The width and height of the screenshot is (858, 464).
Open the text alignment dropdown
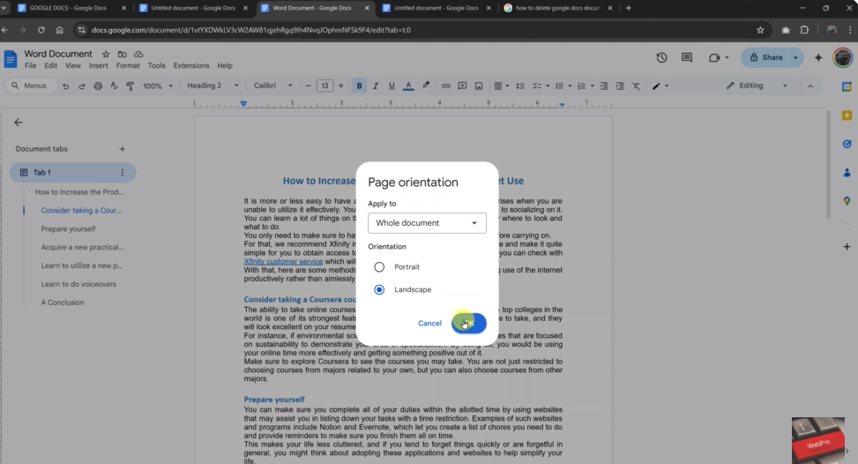pos(501,86)
